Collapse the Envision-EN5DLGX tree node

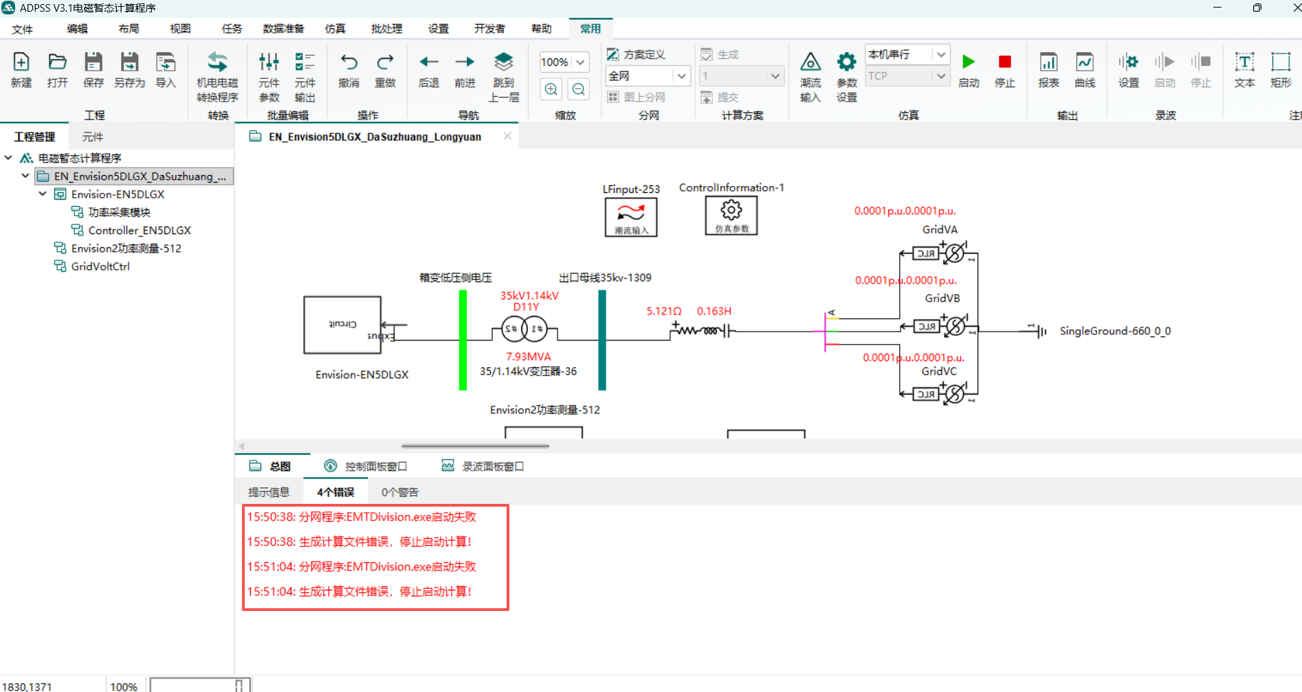pos(43,194)
